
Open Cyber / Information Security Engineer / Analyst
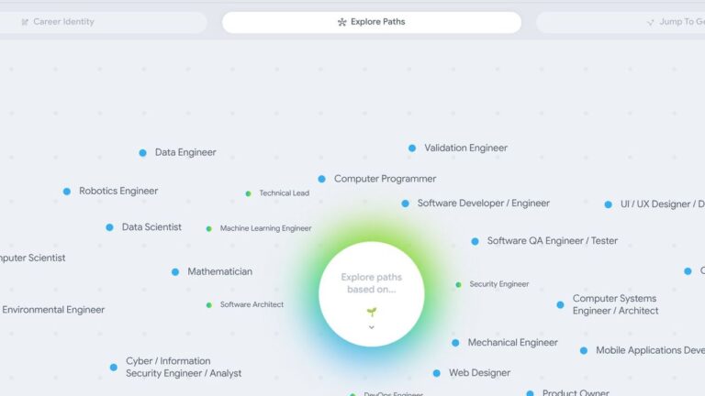tap(184, 368)
